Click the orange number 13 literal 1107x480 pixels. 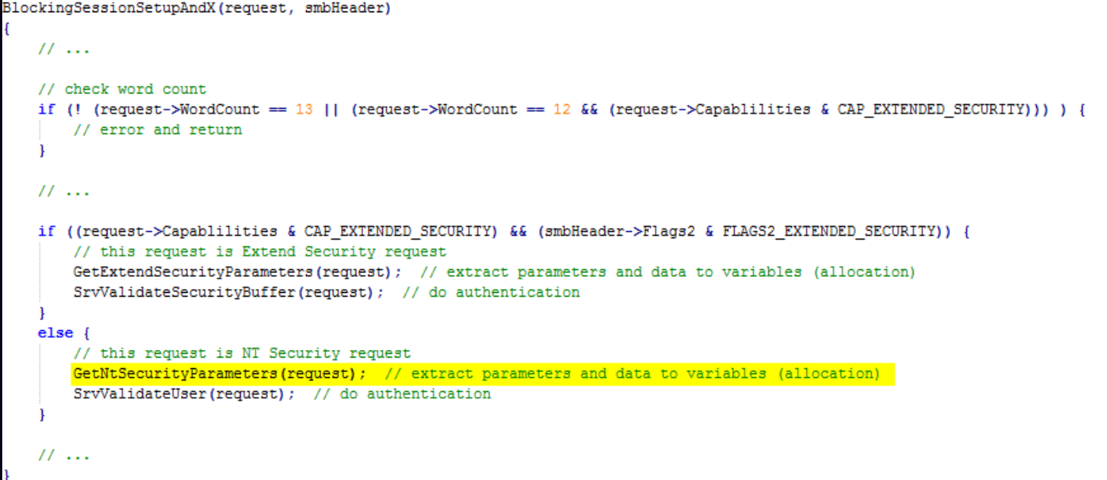click(x=304, y=109)
